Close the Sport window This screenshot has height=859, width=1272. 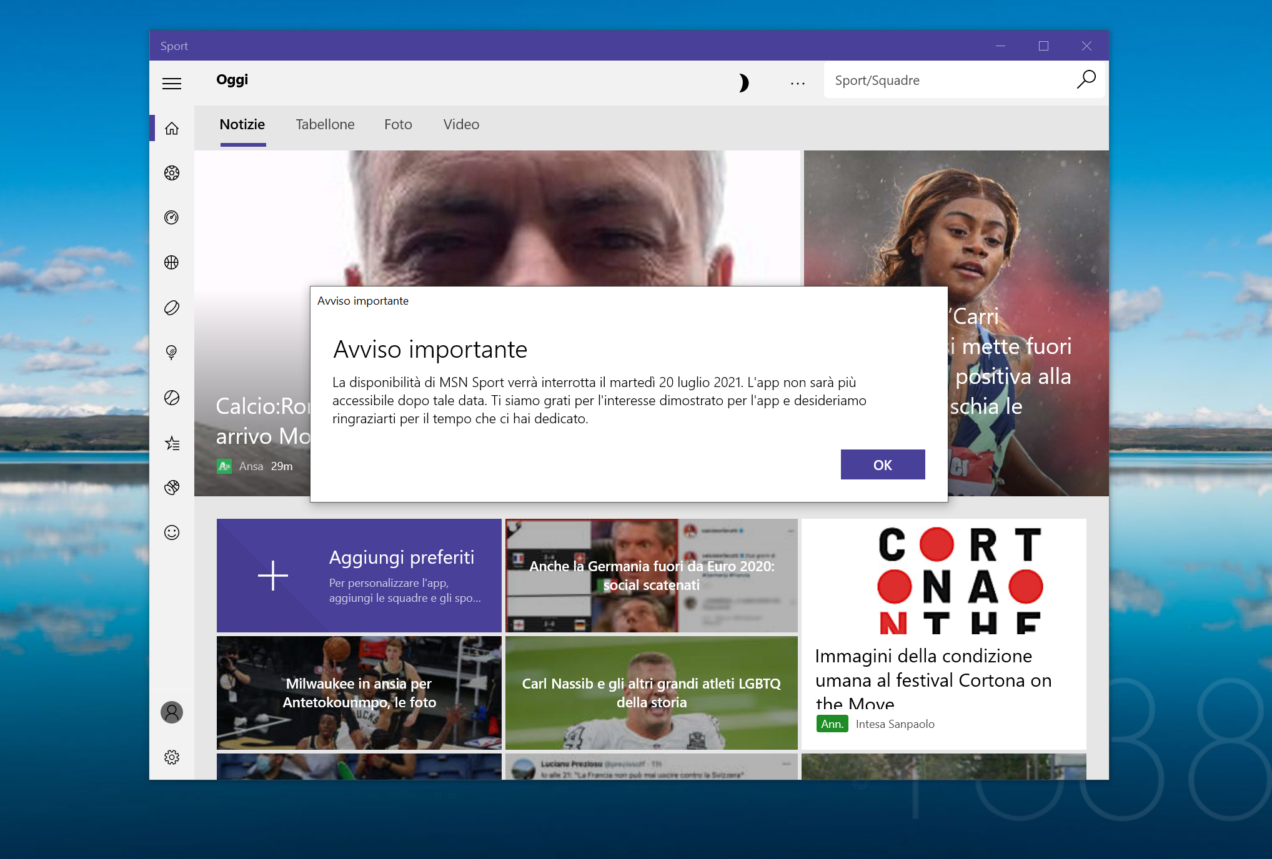click(1087, 46)
